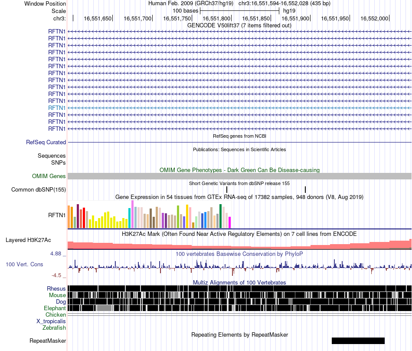
Task: Click the 'RepeatMasker' track label
Action: [x=48, y=341]
